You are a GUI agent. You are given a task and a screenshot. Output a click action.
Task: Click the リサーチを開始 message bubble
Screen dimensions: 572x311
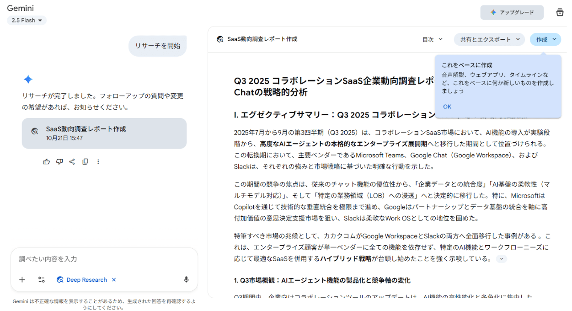tap(157, 46)
